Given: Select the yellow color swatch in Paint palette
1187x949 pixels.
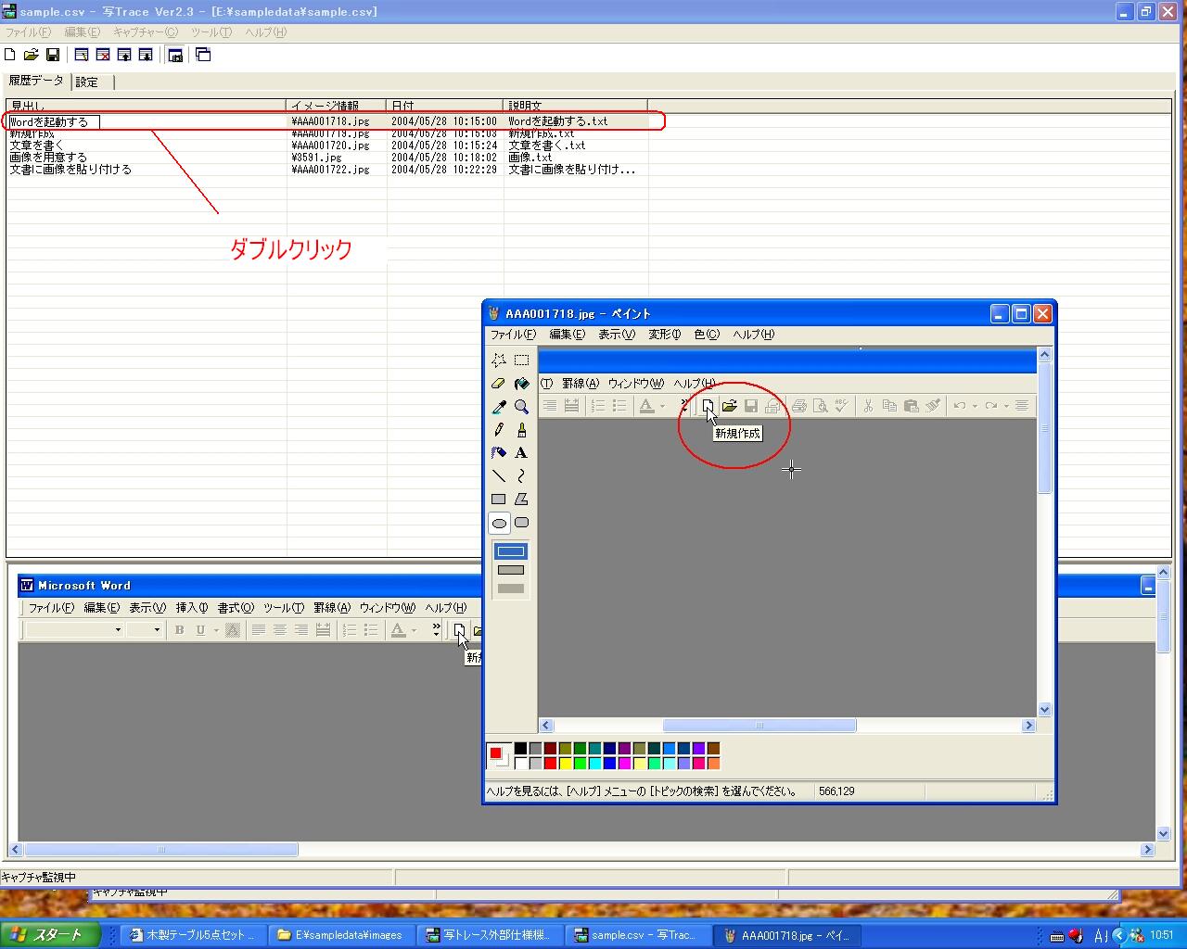Looking at the screenshot, I should pos(566,764).
